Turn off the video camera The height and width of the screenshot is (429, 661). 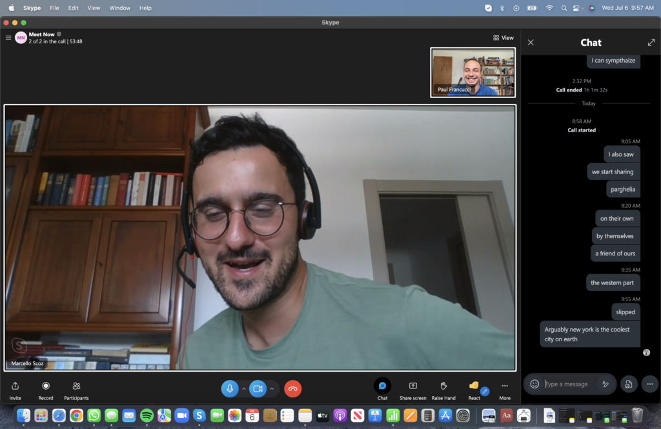click(258, 388)
